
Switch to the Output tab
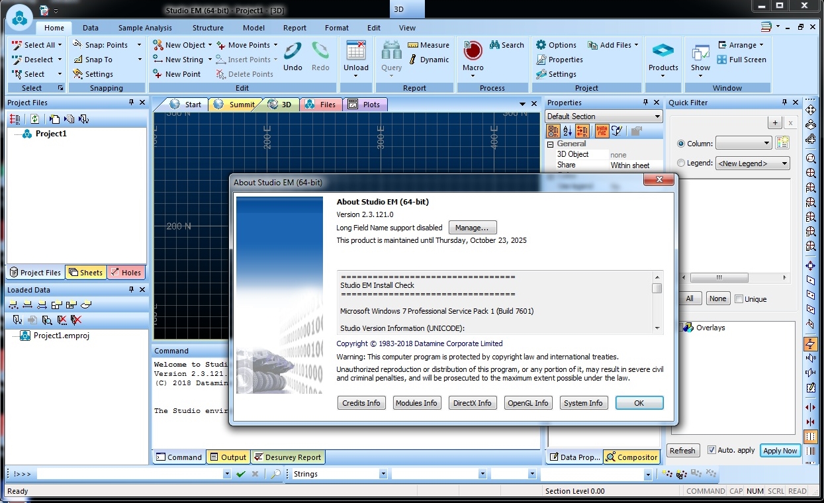pos(228,457)
